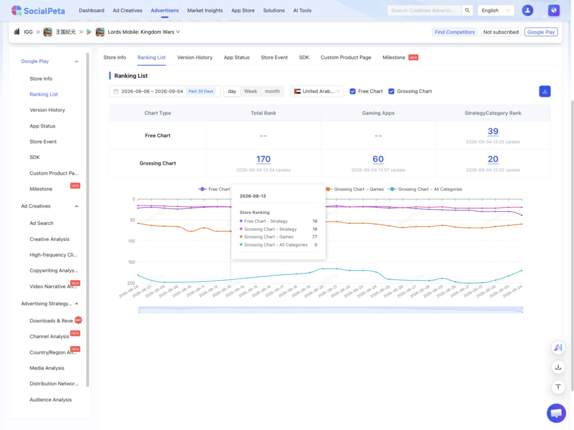This screenshot has height=430, width=574.
Task: Open the Dashboard nav menu
Action: (x=91, y=10)
